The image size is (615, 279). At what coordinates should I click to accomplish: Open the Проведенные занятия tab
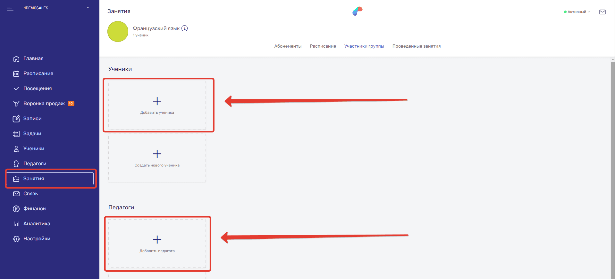(x=416, y=46)
